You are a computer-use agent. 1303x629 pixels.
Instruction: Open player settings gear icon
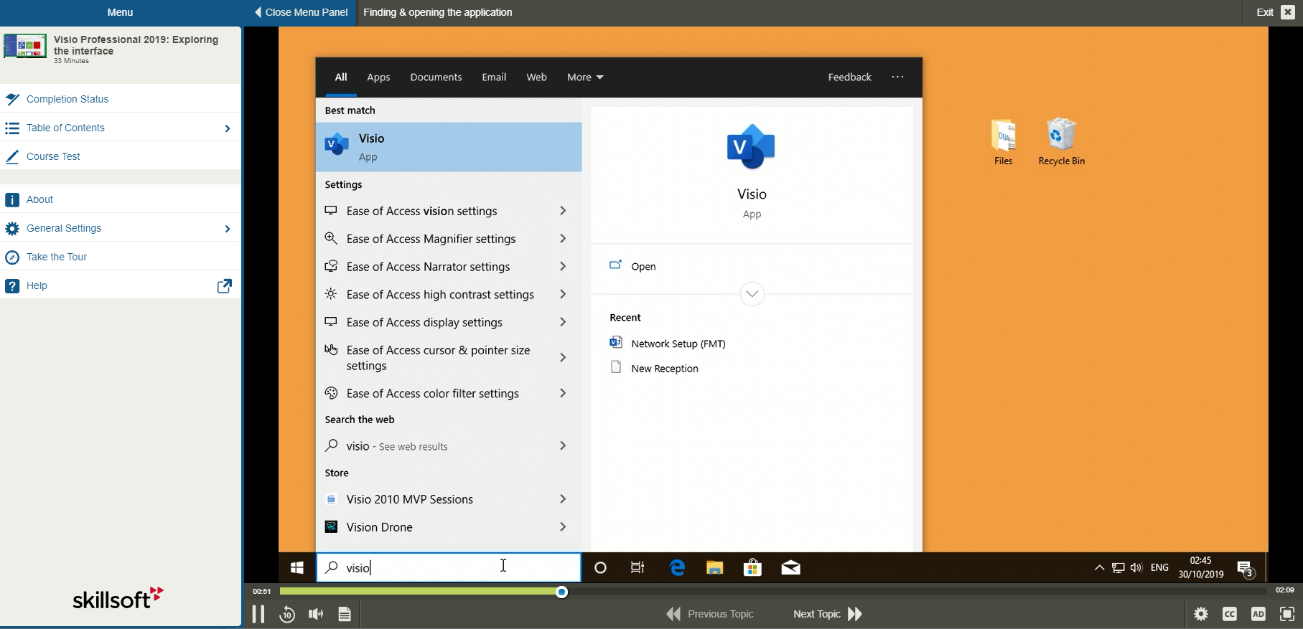[1201, 614]
